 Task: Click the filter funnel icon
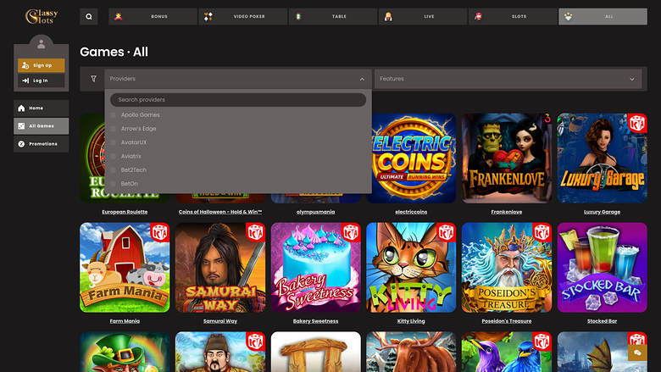click(93, 79)
